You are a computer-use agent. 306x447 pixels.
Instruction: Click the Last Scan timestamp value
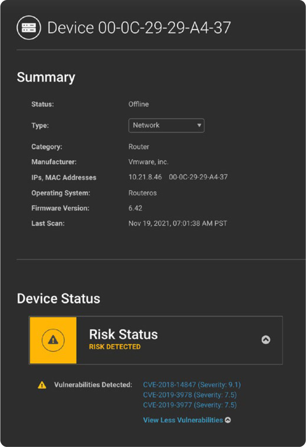[x=178, y=223]
